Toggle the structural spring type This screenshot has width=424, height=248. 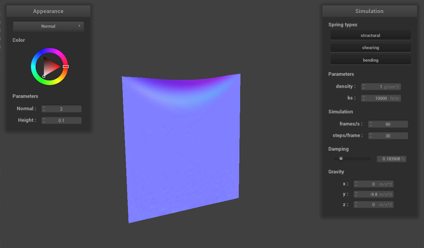pos(370,35)
